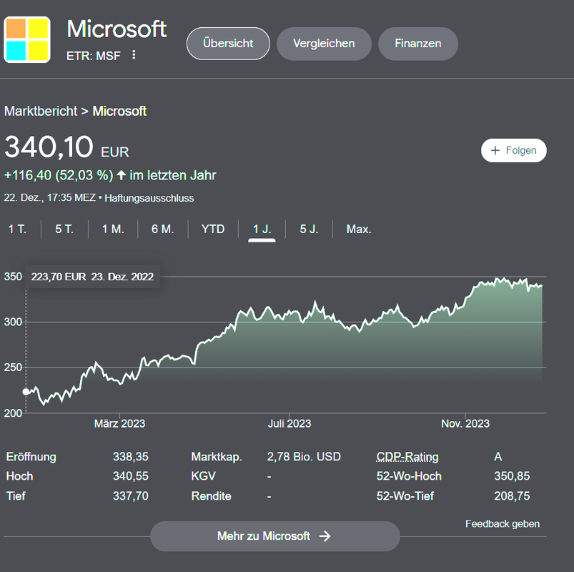Click the Rendite label
574x572 pixels.
pyautogui.click(x=211, y=495)
